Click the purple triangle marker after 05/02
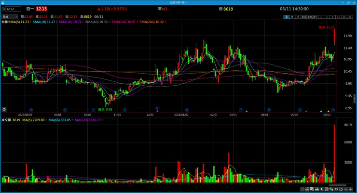357x193 pixels. pos(306,111)
